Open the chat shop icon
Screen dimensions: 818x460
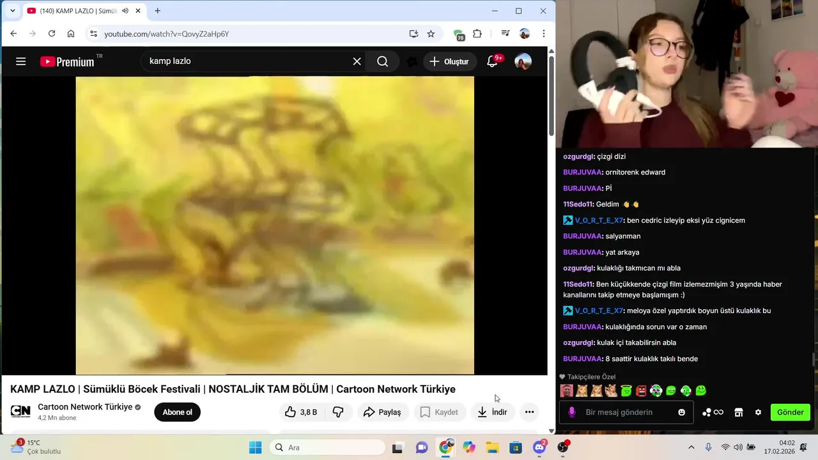[739, 413]
